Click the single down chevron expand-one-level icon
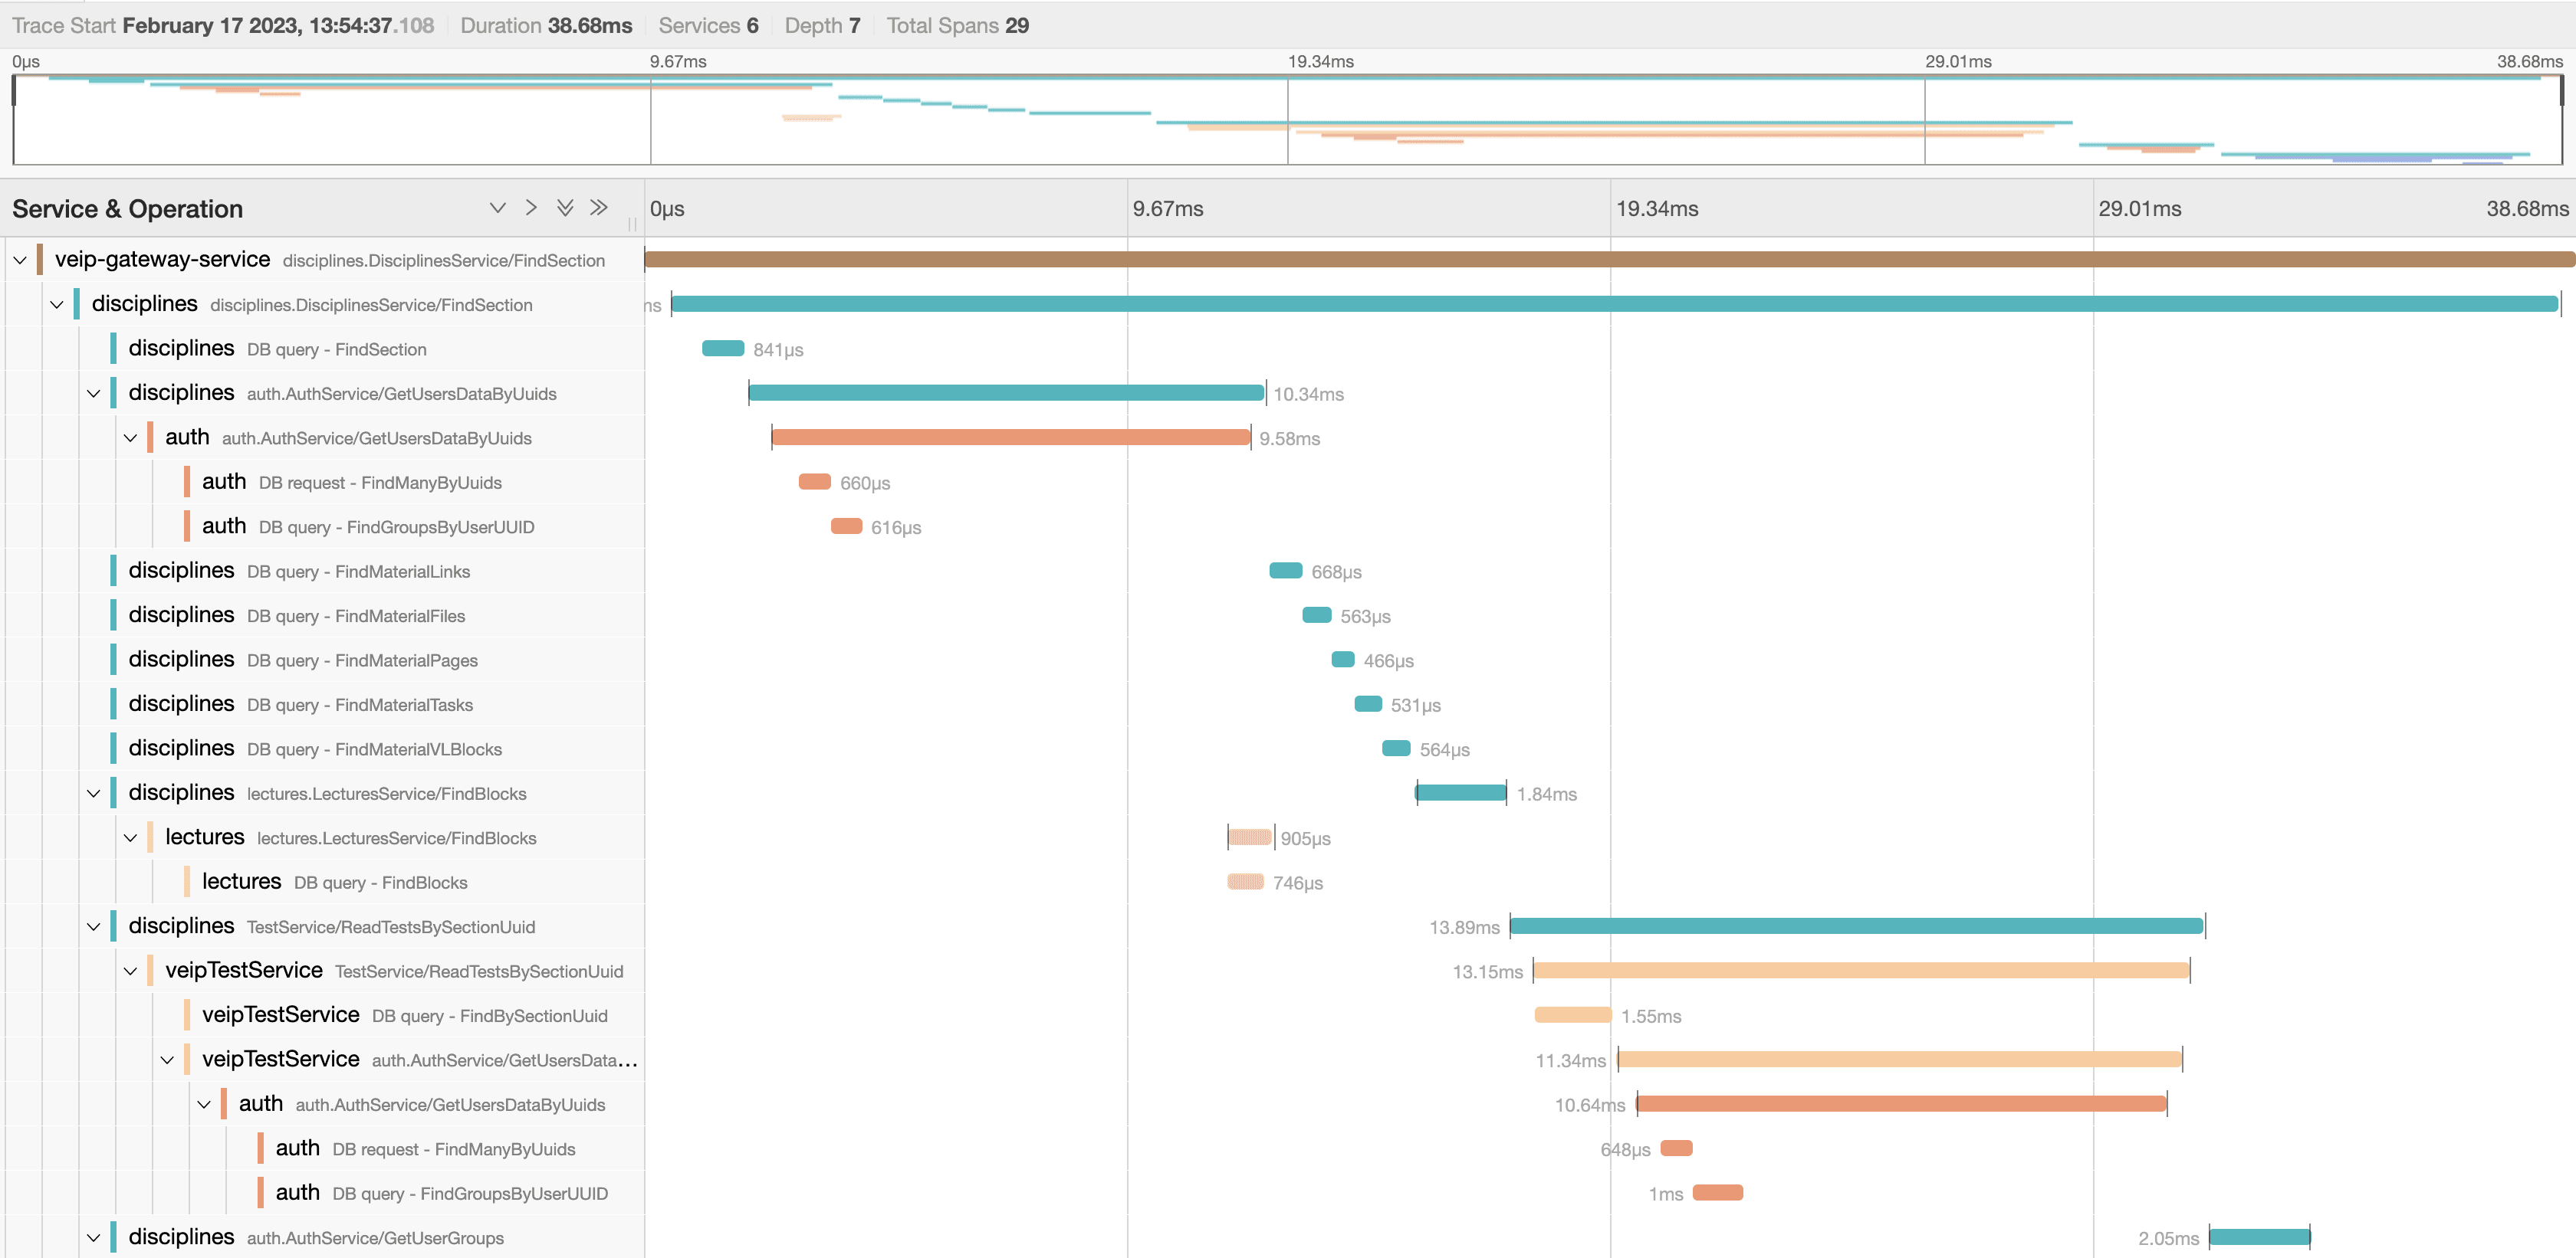2576x1258 pixels. (x=497, y=208)
